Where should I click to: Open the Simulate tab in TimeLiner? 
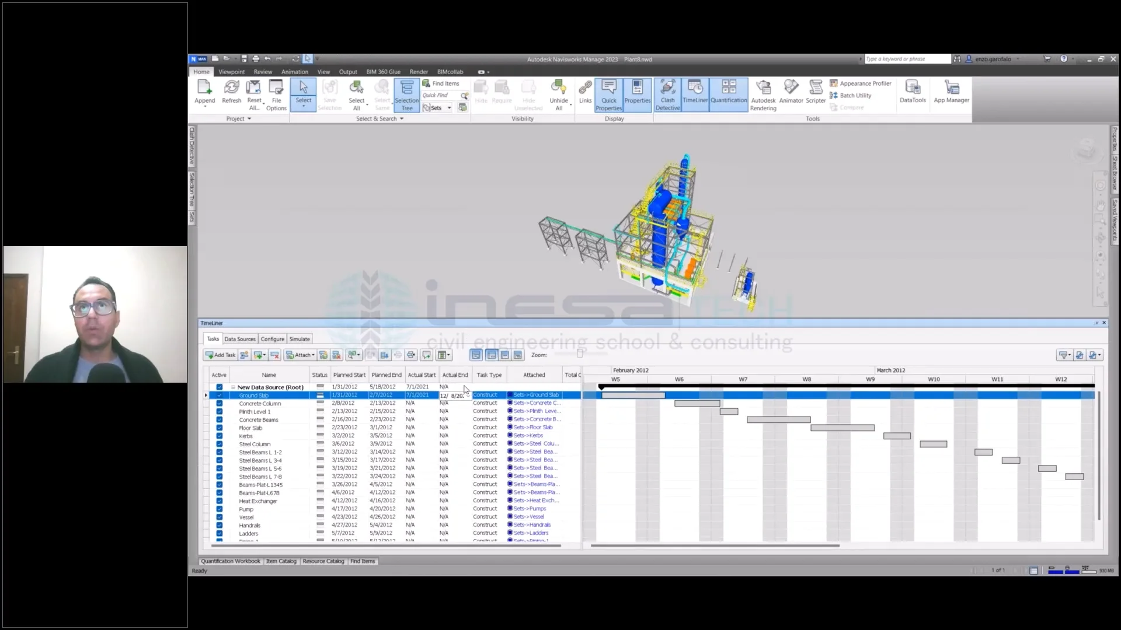(300, 339)
